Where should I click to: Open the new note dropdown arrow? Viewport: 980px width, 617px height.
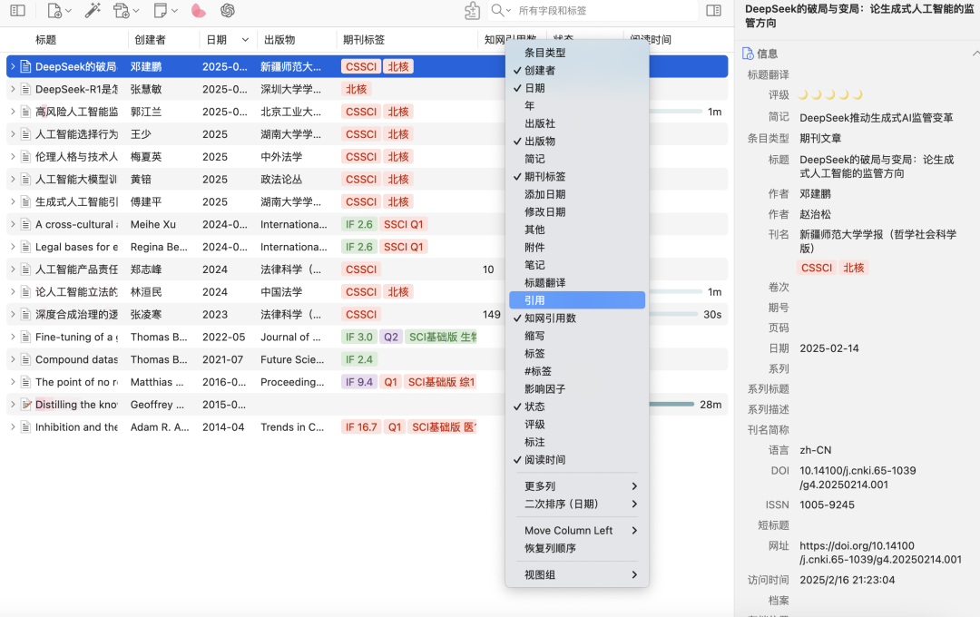(174, 11)
